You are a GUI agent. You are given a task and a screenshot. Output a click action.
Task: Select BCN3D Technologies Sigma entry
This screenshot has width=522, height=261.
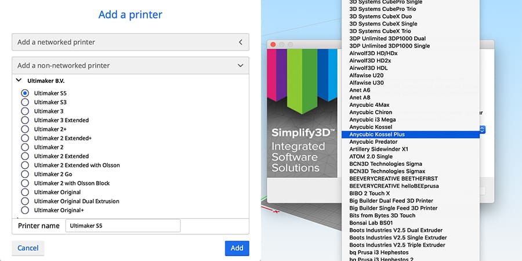(411, 164)
